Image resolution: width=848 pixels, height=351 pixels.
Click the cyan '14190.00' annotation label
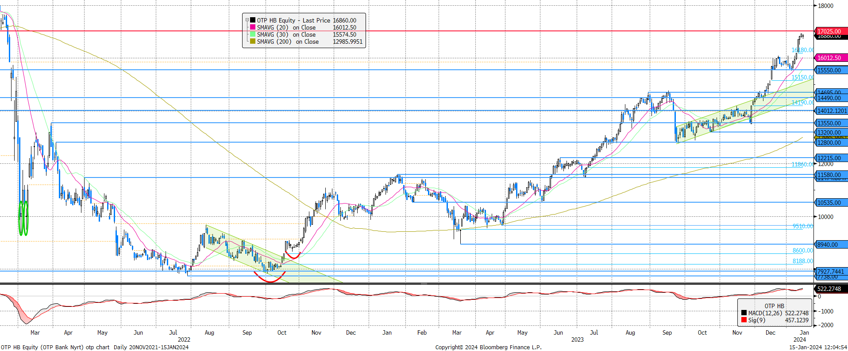[802, 102]
